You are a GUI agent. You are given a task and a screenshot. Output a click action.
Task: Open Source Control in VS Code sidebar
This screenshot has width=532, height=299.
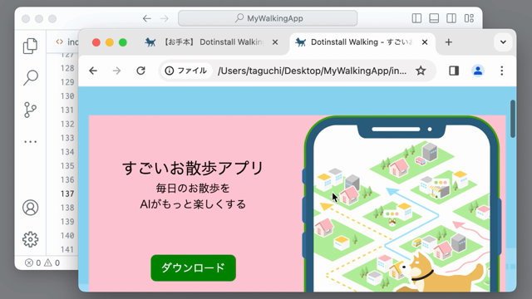tap(30, 110)
